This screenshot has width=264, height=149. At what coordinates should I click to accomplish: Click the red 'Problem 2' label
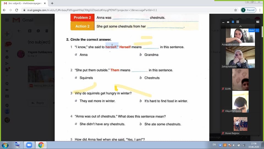[82, 18]
